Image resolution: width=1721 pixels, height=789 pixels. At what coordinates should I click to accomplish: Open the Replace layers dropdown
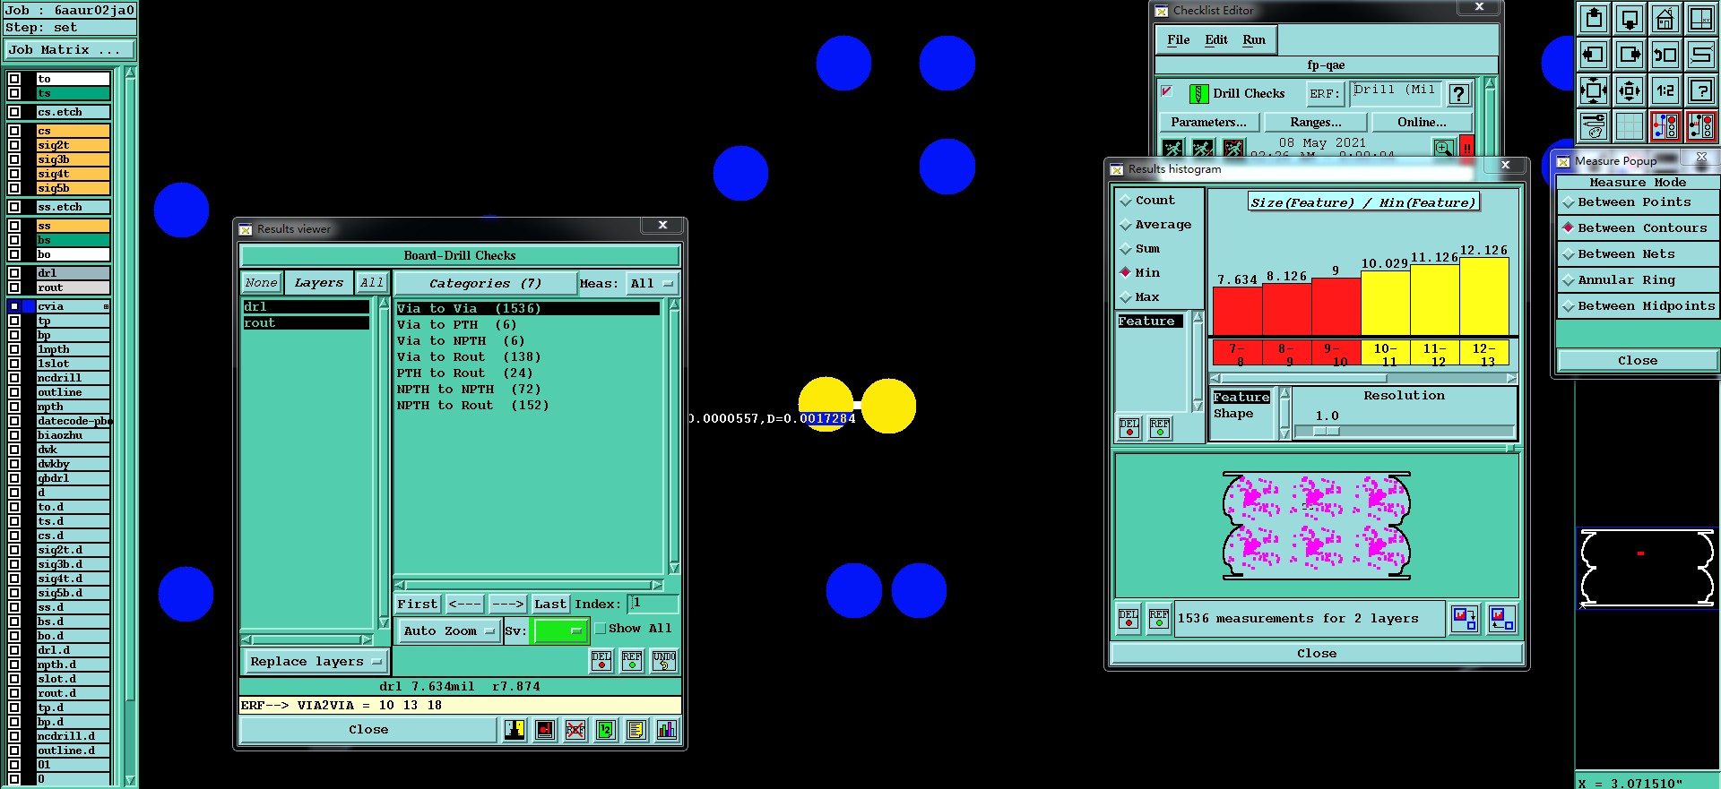[316, 662]
